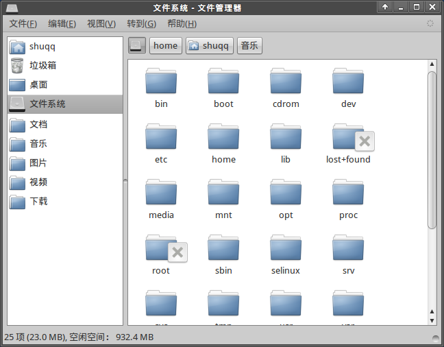The width and height of the screenshot is (444, 347).
Task: Open 下载 folder in sidebar
Action: tap(65, 202)
